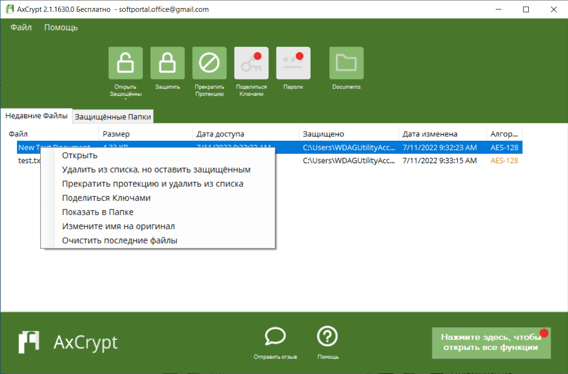Open the Помощь menu
Viewport: 568px width, 374px height.
point(61,27)
